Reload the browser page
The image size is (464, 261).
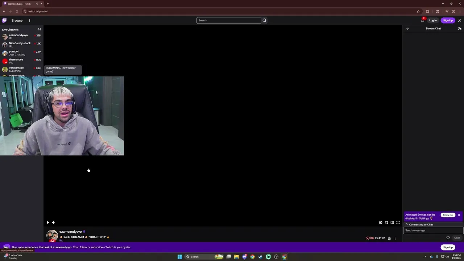coord(17,11)
